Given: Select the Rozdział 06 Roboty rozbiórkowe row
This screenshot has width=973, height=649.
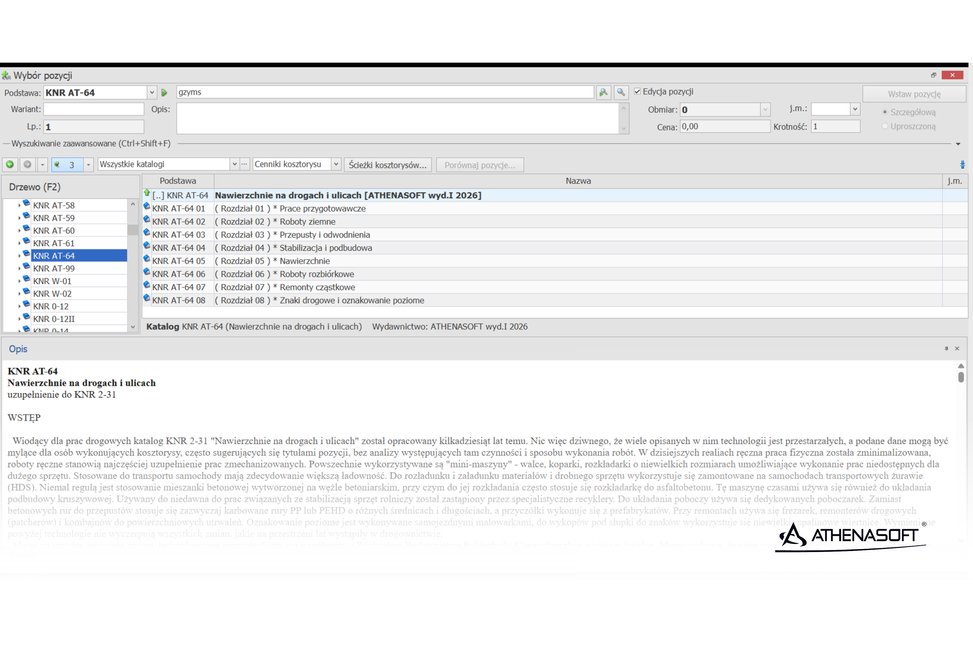Looking at the screenshot, I should 555,274.
